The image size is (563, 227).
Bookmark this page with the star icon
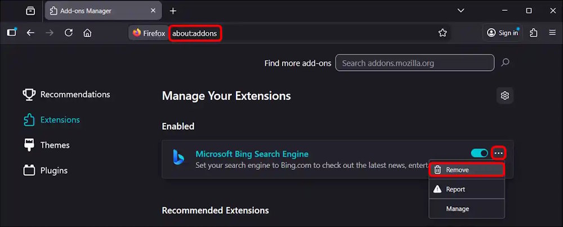(443, 33)
